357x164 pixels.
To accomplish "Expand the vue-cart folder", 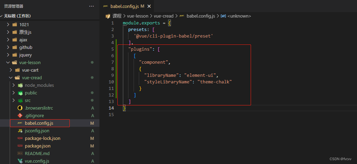I will coord(11,70).
